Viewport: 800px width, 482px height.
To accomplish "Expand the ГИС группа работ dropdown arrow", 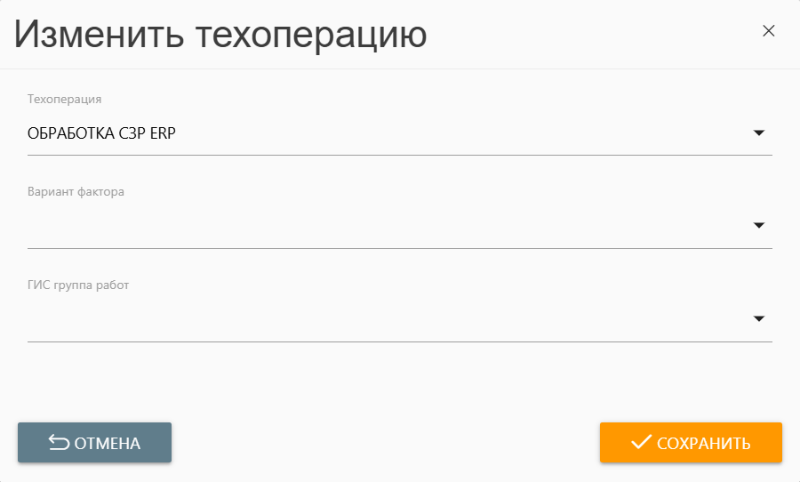I will click(759, 318).
